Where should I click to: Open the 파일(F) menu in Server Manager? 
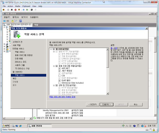7,17
